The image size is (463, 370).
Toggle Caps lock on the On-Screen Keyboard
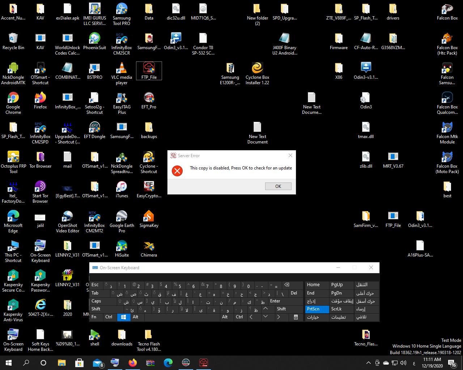pyautogui.click(x=103, y=301)
